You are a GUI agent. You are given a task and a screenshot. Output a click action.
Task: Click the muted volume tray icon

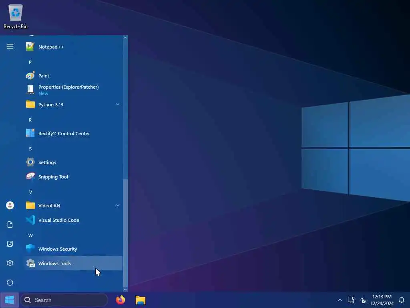tap(362, 300)
